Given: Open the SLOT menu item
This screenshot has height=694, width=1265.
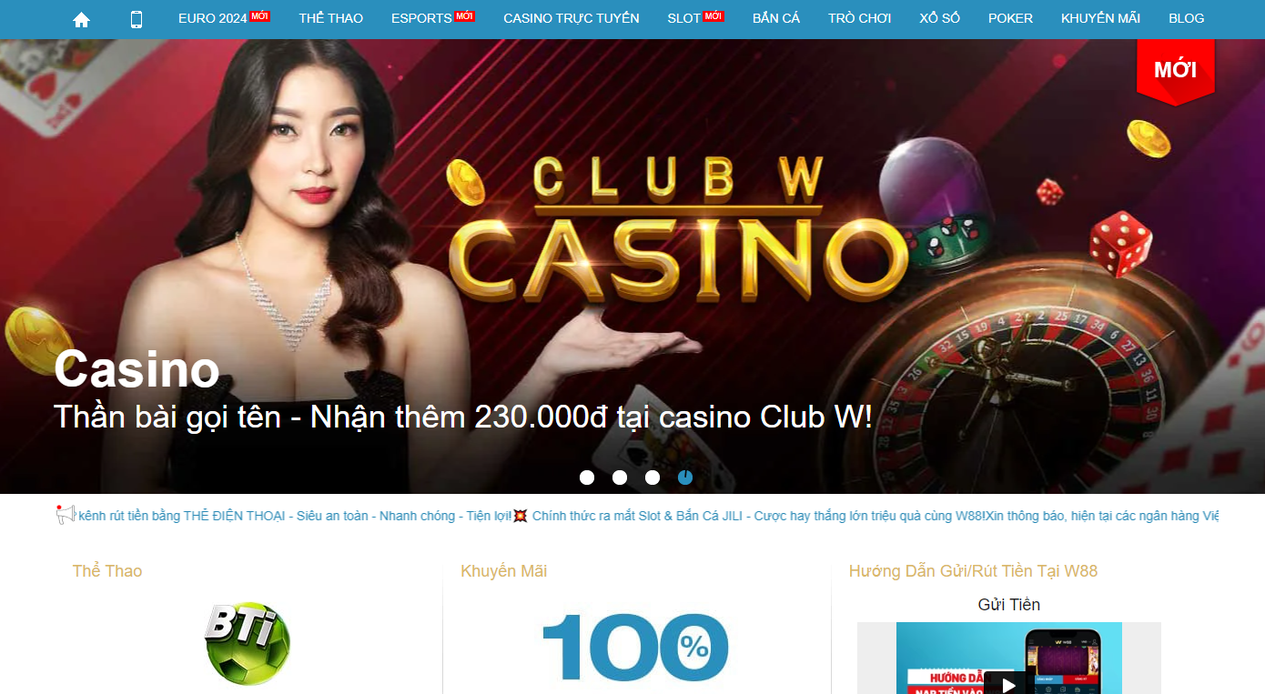Looking at the screenshot, I should pyautogui.click(x=695, y=18).
